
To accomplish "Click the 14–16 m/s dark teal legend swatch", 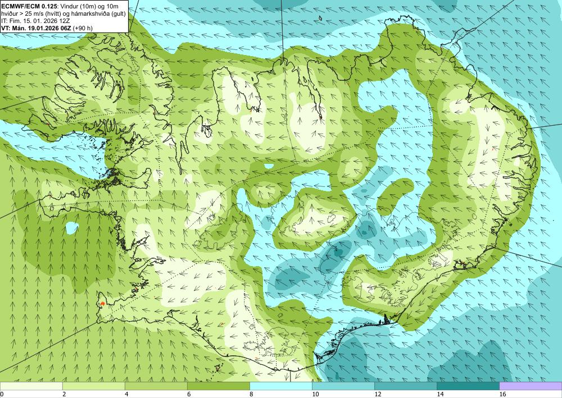I will [x=468, y=386].
